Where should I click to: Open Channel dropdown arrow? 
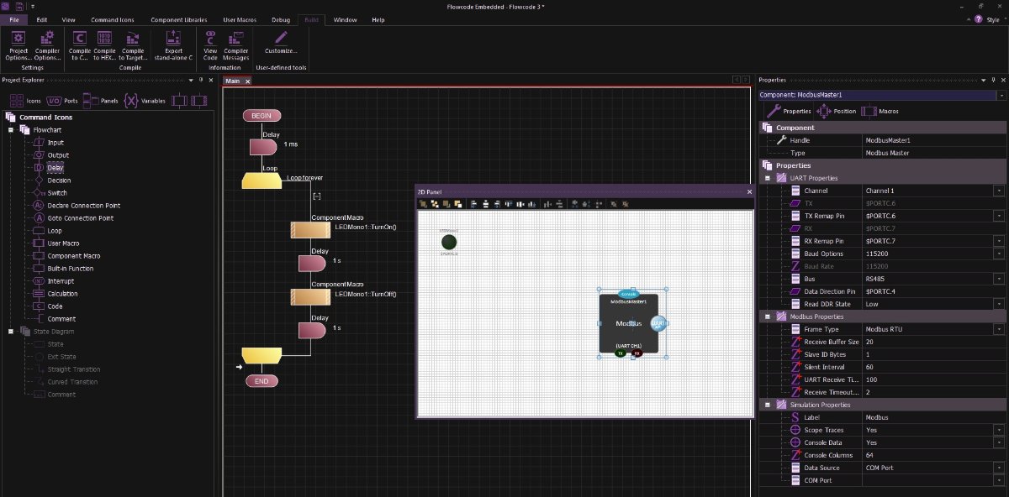pyautogui.click(x=1000, y=191)
